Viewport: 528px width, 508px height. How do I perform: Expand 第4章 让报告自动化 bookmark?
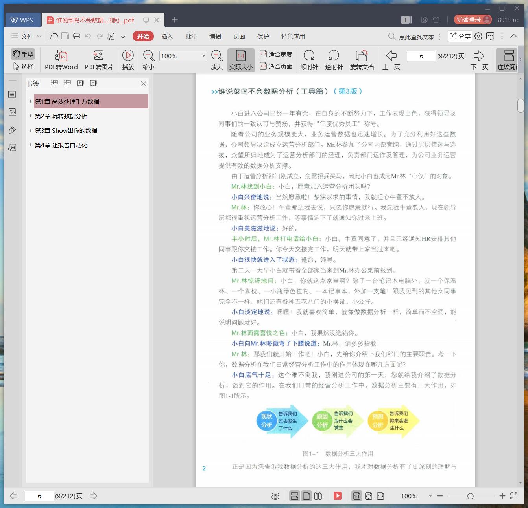tap(31, 145)
